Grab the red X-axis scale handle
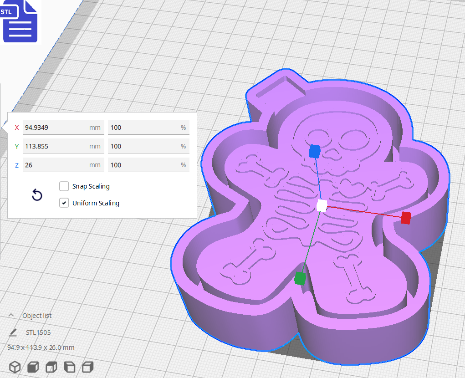The height and width of the screenshot is (378, 465). click(x=404, y=218)
